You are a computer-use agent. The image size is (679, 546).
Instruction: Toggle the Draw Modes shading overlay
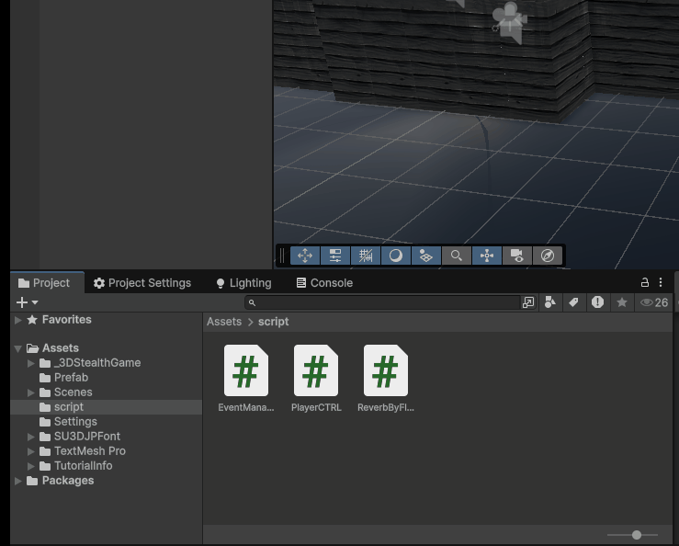tap(396, 256)
